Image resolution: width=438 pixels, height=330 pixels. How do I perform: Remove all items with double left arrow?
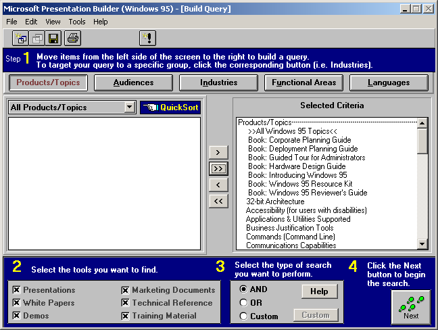[218, 202]
